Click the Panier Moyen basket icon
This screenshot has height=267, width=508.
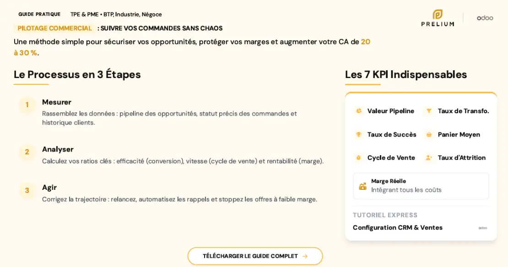pyautogui.click(x=429, y=135)
